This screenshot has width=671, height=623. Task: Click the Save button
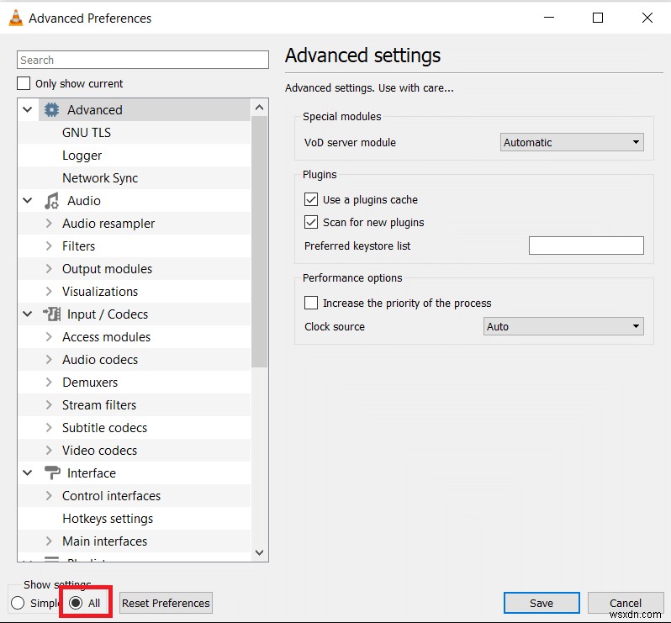tap(542, 603)
